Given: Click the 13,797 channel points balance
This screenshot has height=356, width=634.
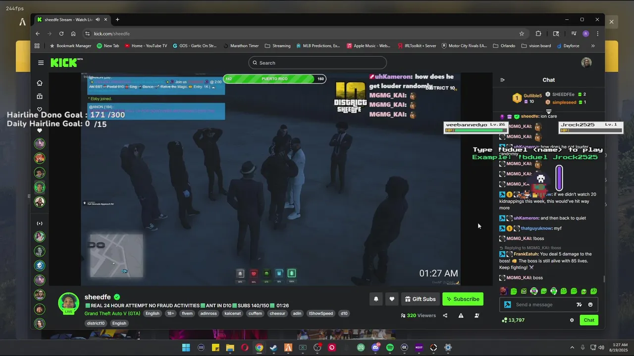Looking at the screenshot, I should coord(513,320).
